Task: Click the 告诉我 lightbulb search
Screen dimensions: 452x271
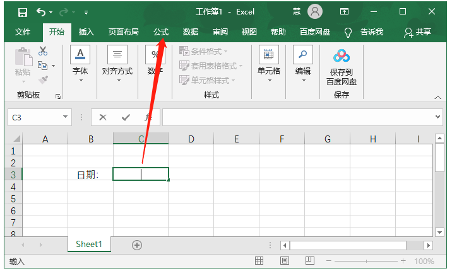Action: (x=364, y=32)
